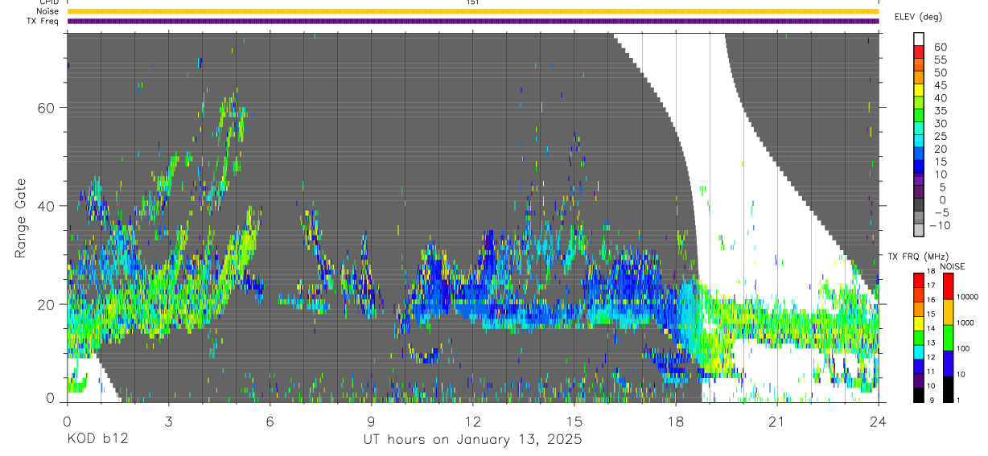
Task: Click the 'NOISE' legend title
Action: (x=952, y=266)
